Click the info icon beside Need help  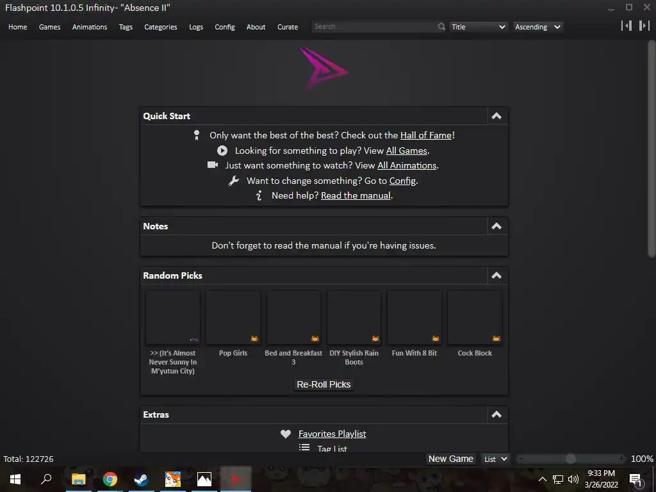[259, 195]
